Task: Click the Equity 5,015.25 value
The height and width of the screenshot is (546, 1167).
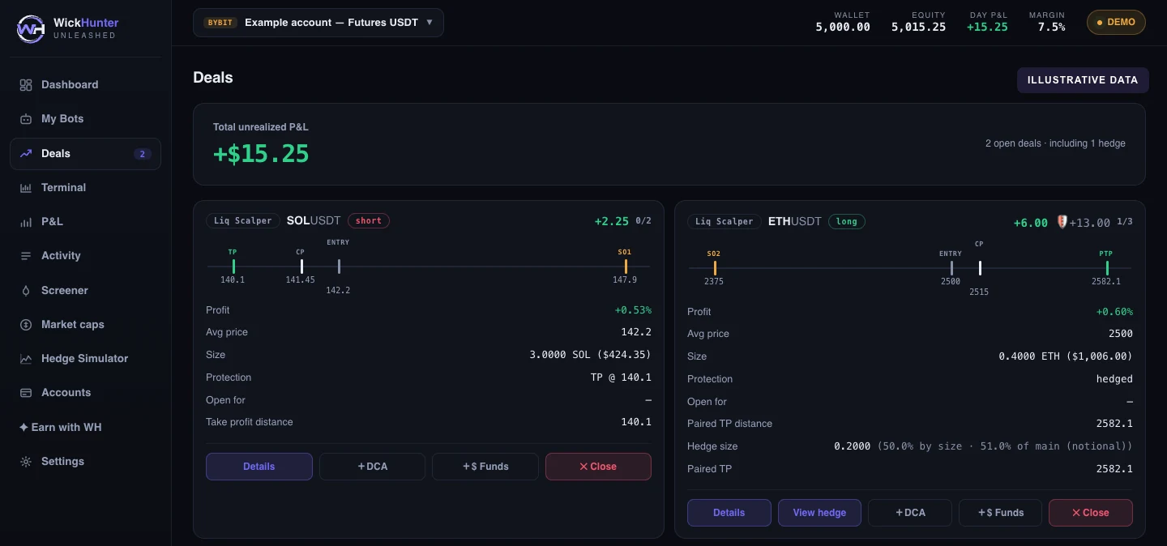Action: click(918, 27)
